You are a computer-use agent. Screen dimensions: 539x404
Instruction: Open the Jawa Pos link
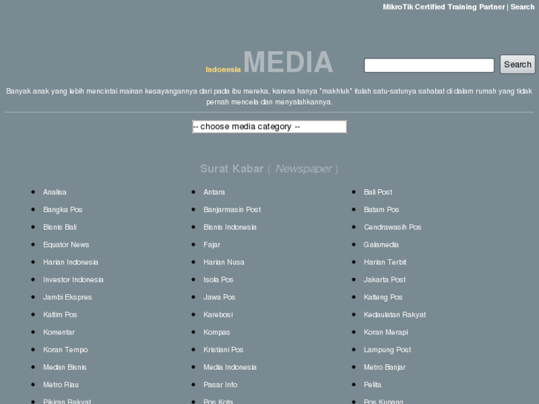219,297
